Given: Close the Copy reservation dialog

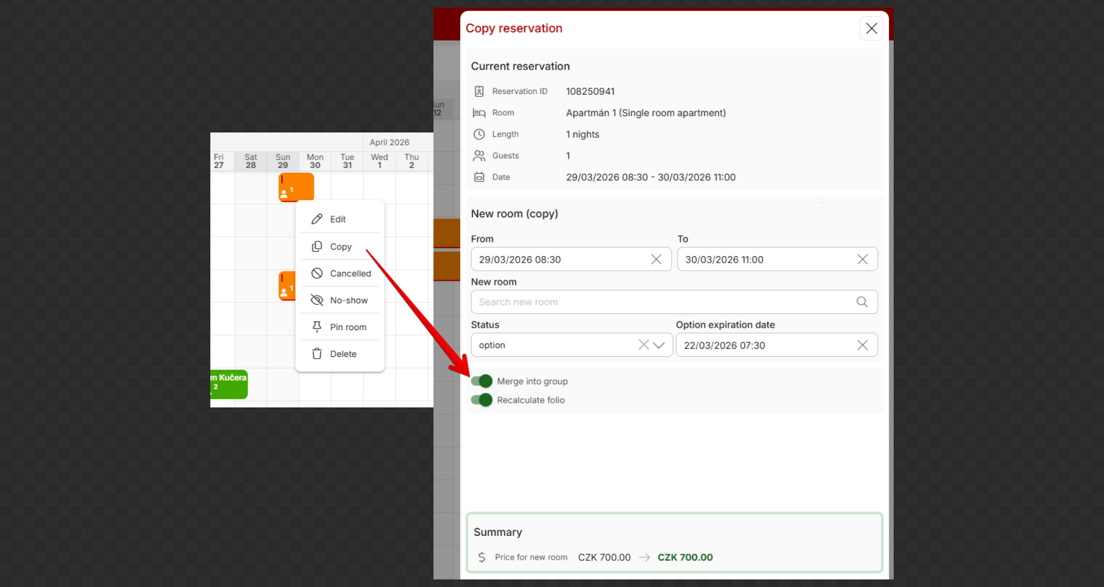Looking at the screenshot, I should [871, 28].
